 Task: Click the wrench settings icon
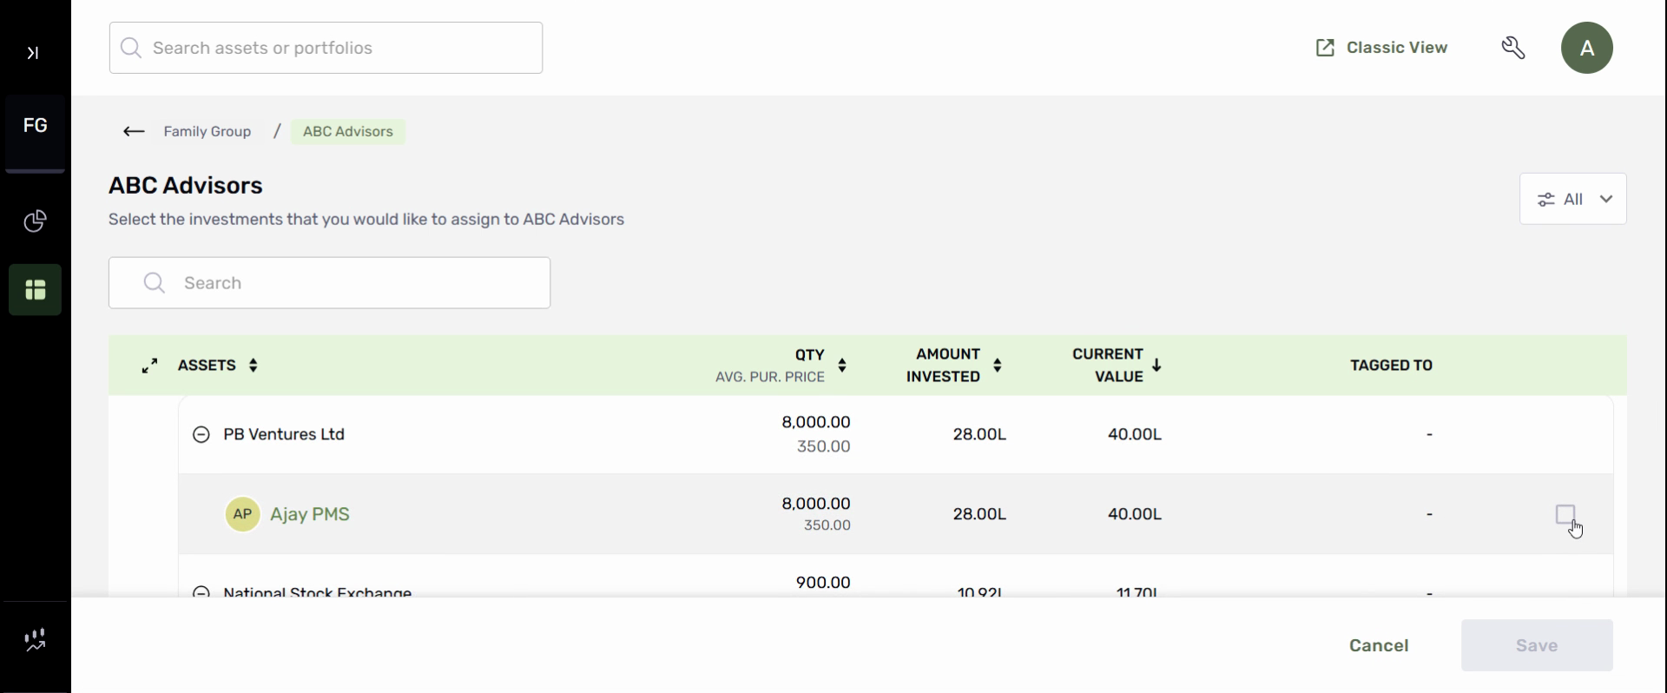(1513, 48)
